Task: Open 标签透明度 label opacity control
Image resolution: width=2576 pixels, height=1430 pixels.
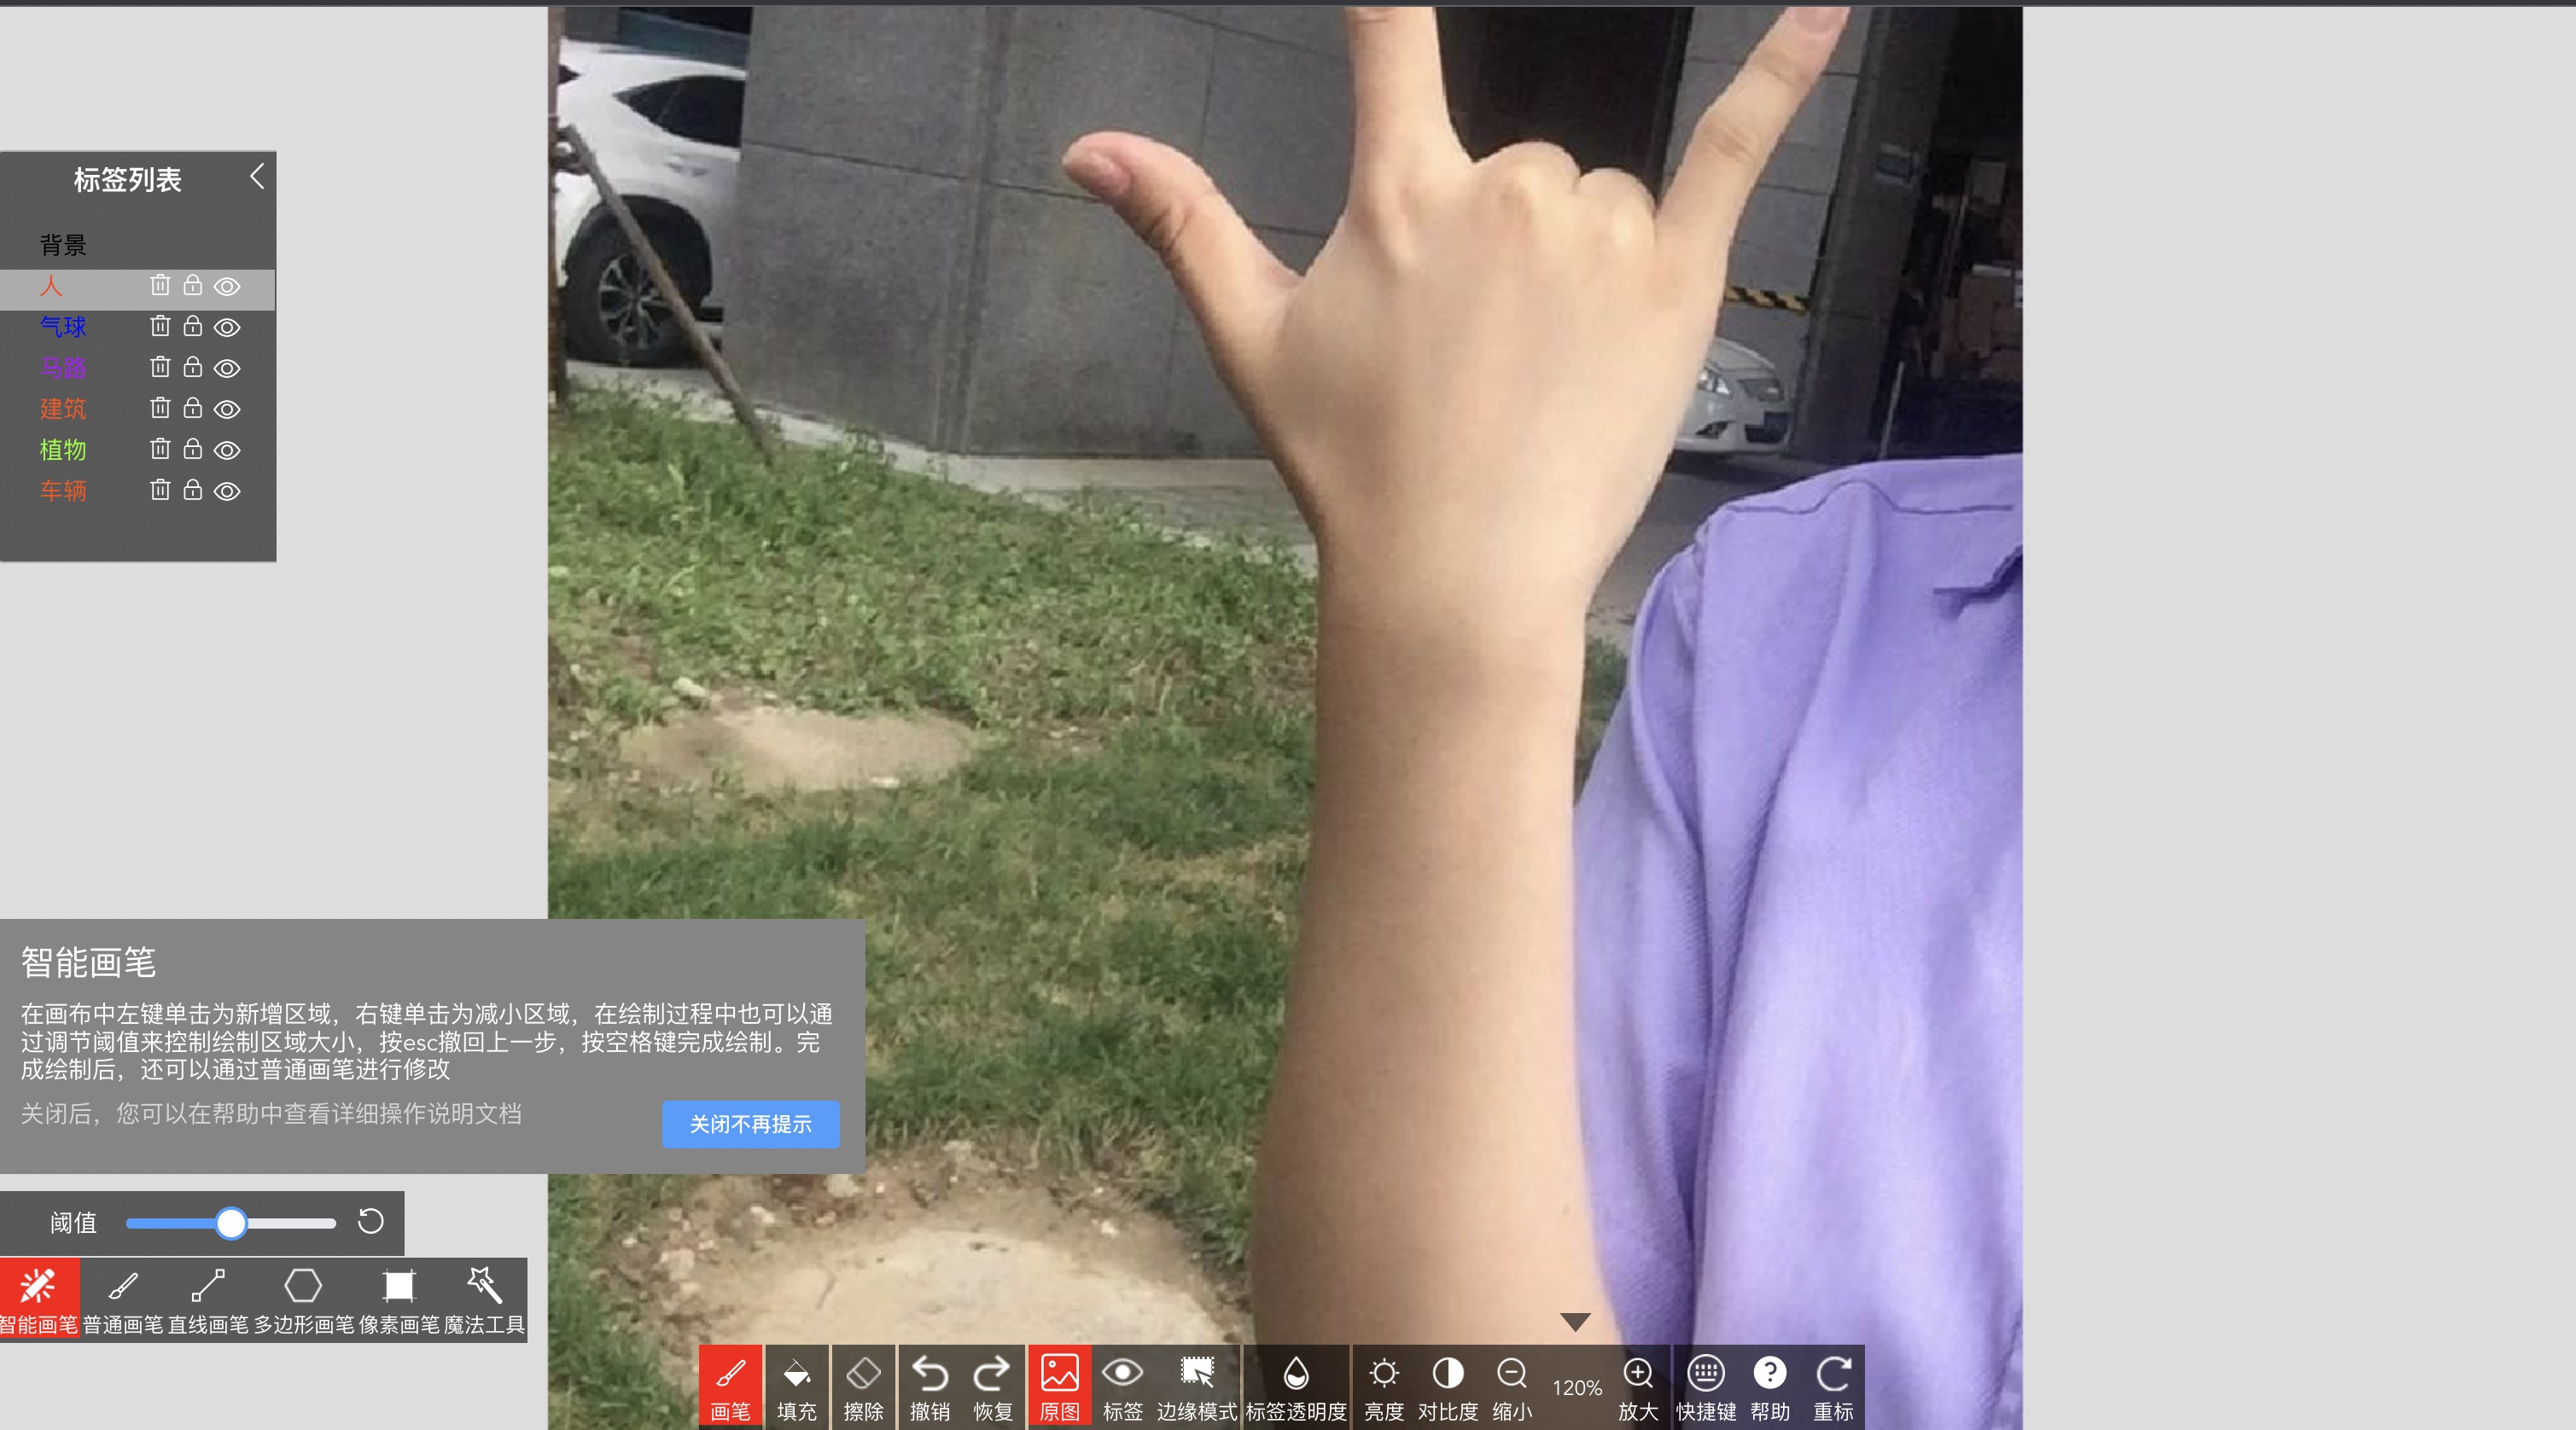Action: point(1296,1387)
